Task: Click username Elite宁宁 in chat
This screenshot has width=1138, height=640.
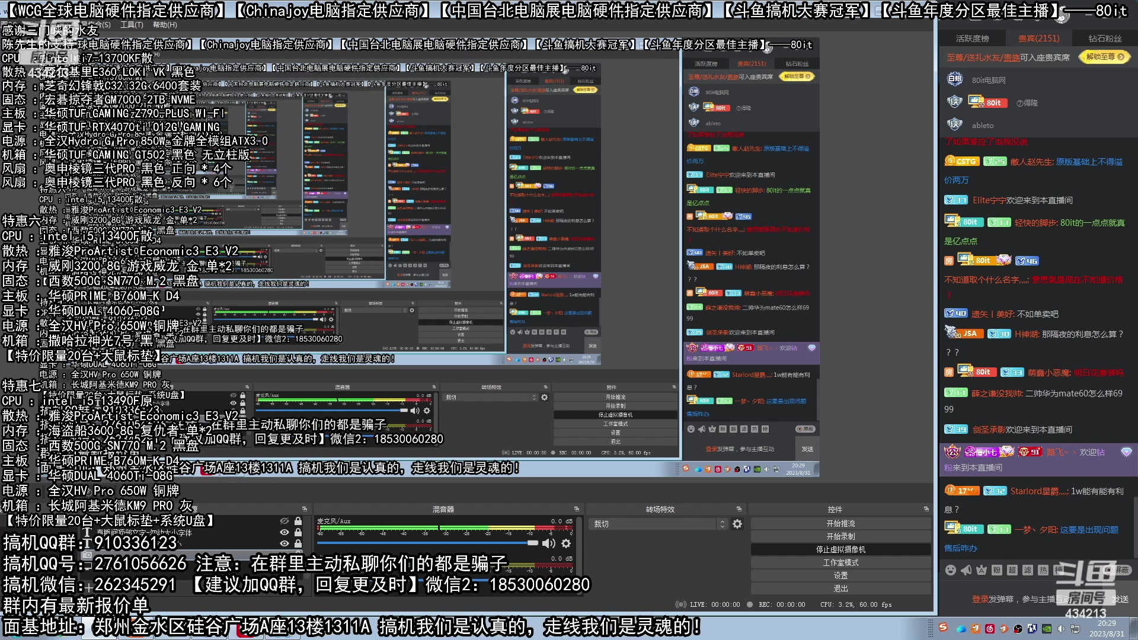Action: [x=989, y=200]
